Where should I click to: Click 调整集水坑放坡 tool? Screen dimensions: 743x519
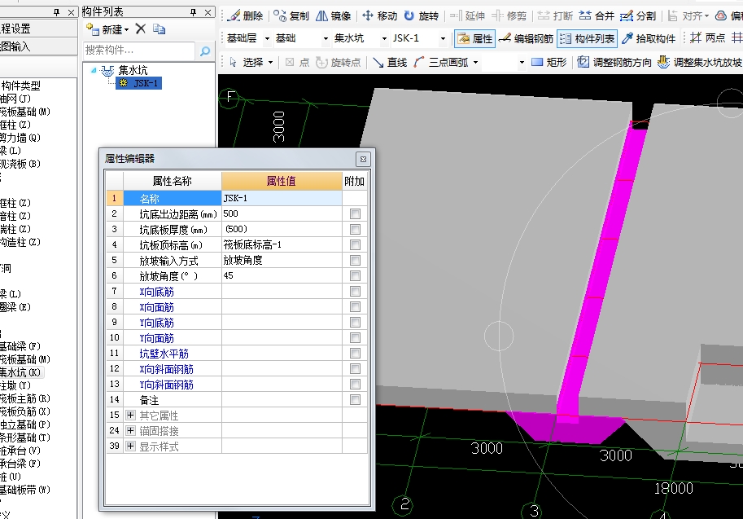(x=699, y=62)
